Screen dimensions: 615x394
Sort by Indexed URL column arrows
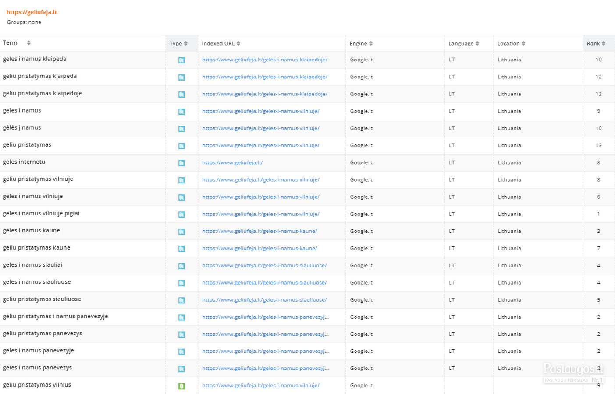click(238, 43)
